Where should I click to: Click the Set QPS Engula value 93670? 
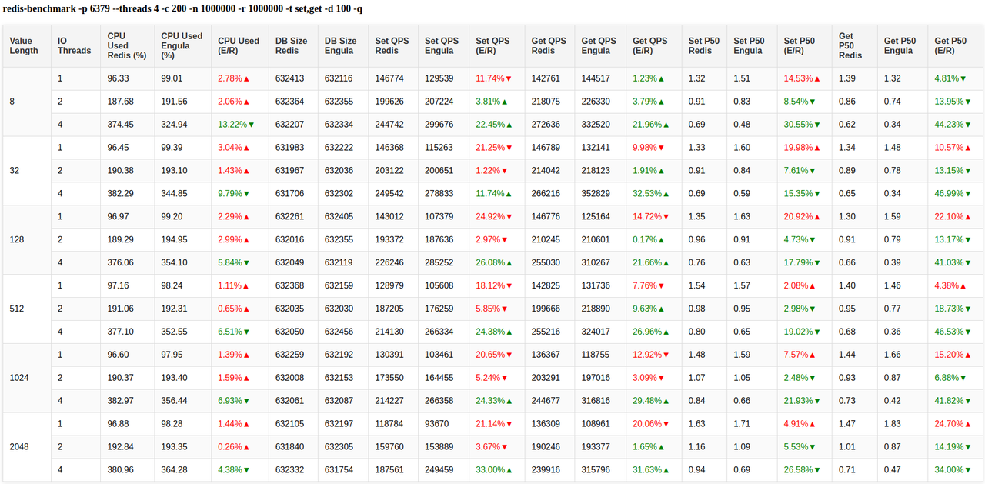click(x=439, y=424)
